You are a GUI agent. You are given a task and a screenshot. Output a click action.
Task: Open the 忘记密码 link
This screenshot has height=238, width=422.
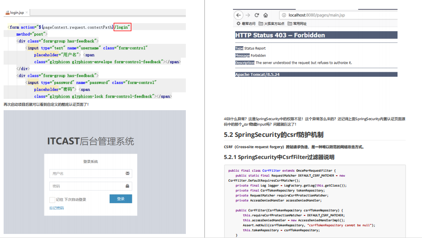tap(57, 208)
